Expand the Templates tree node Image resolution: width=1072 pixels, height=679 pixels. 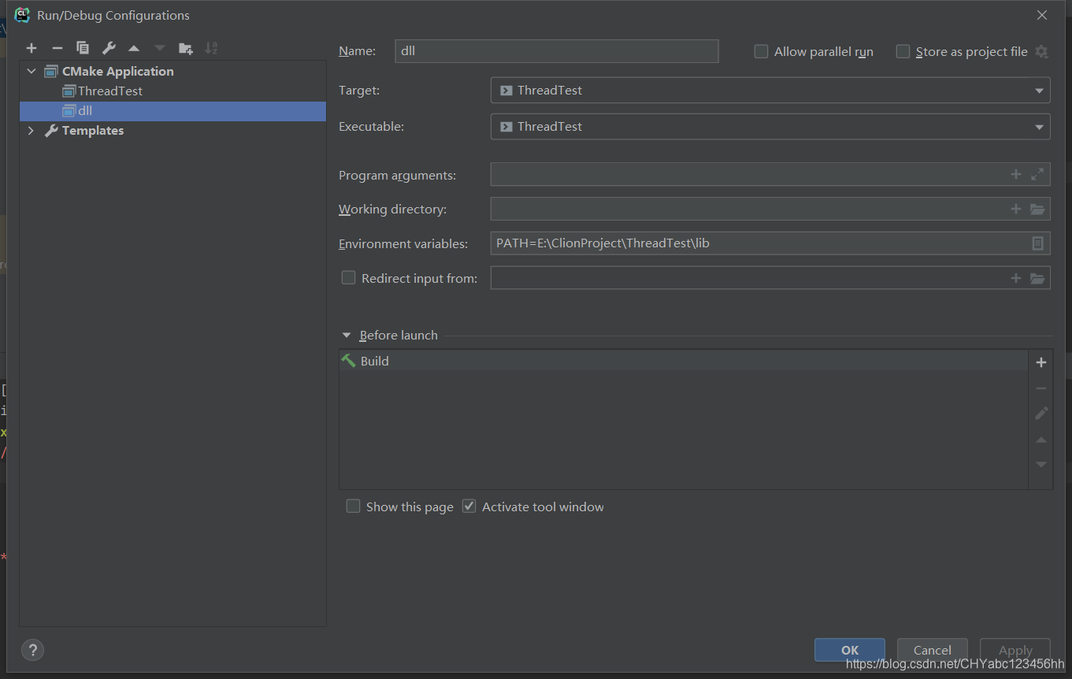pos(32,131)
